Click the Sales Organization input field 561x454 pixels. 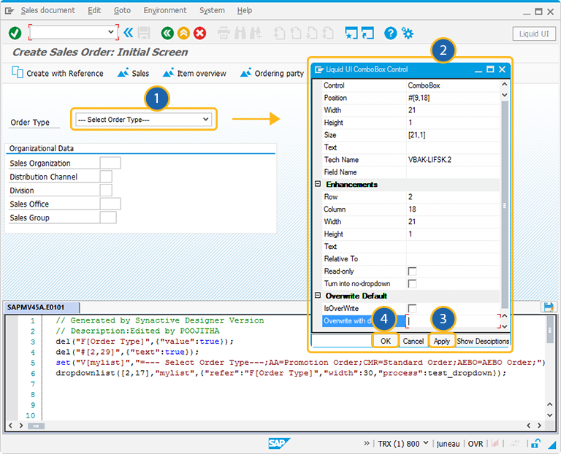pyautogui.click(x=110, y=163)
